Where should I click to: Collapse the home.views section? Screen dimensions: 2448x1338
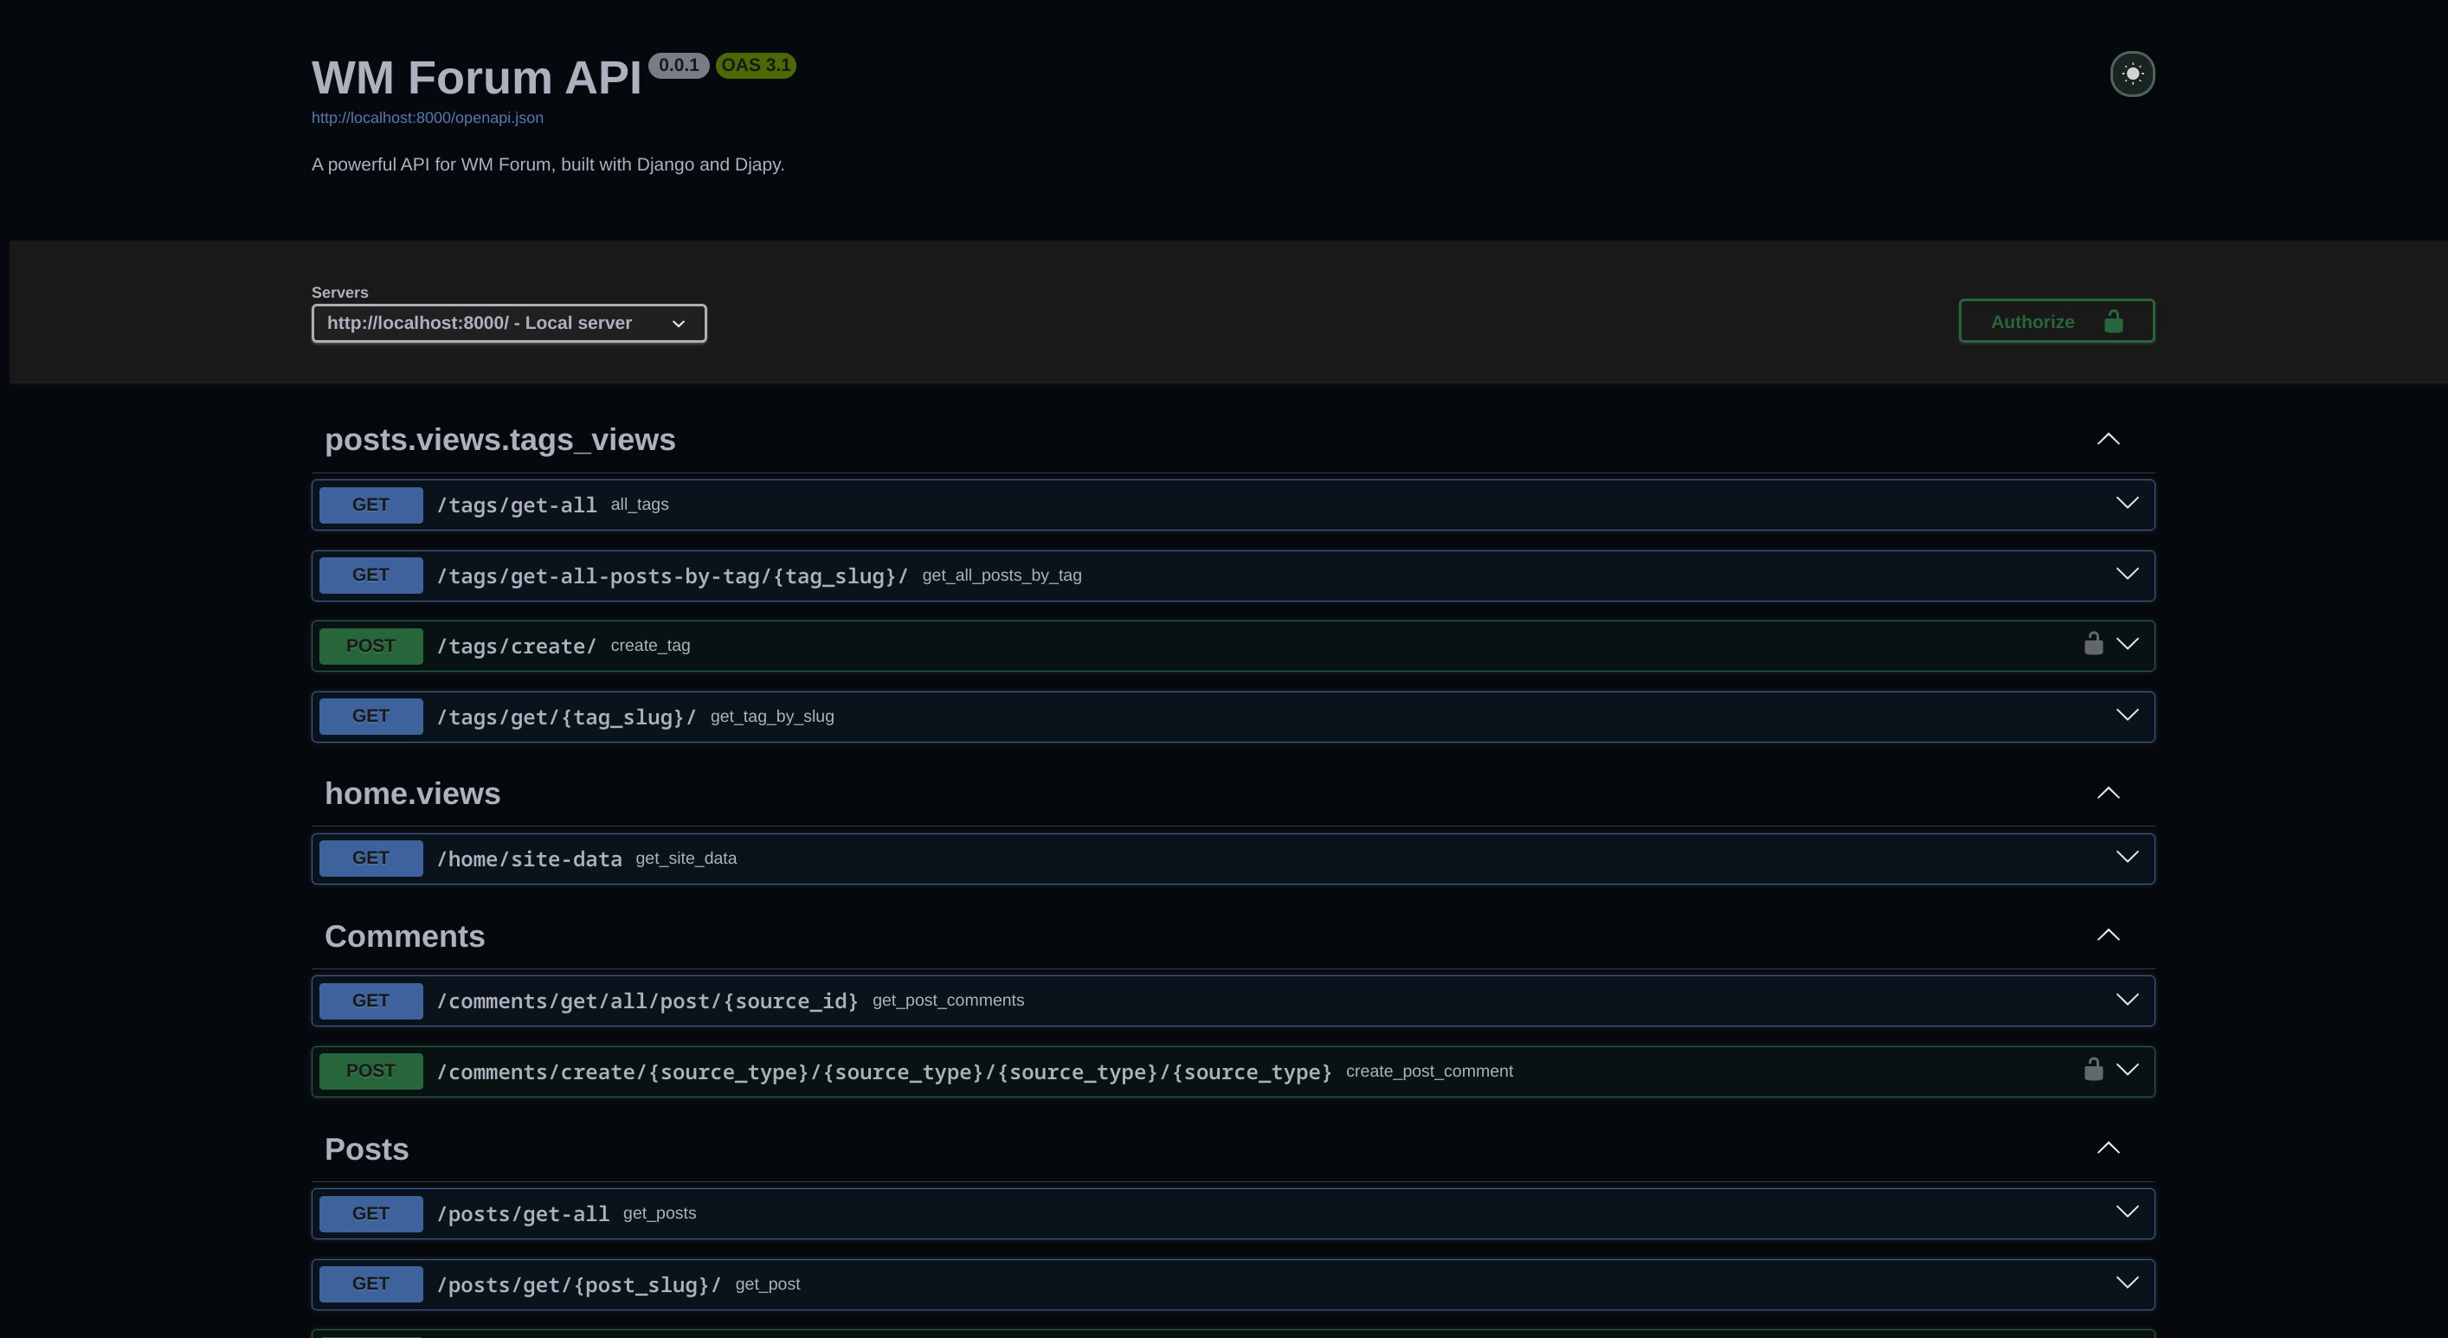[x=2108, y=793]
